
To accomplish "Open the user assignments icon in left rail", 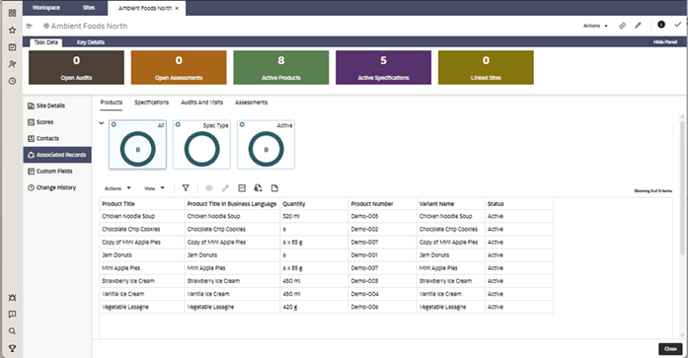I will click(x=12, y=64).
